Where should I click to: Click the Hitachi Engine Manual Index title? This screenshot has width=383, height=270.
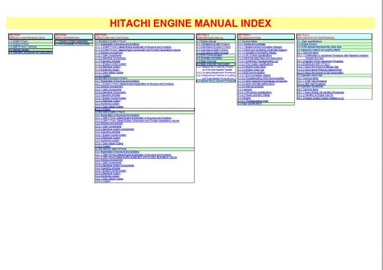point(190,23)
